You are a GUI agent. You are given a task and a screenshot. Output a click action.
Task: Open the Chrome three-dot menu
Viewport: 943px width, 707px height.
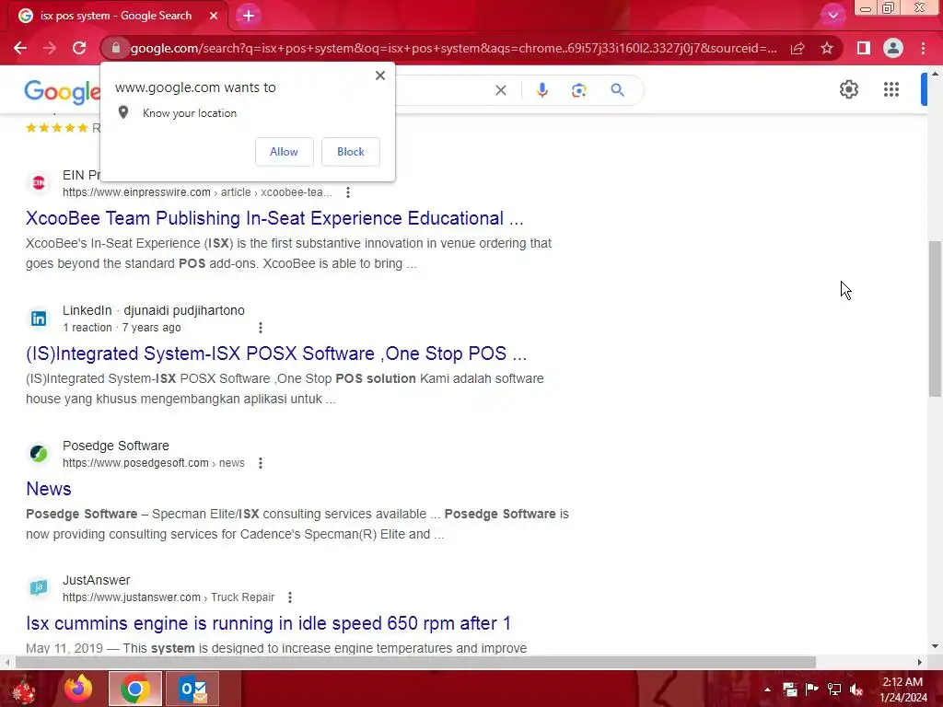point(923,48)
